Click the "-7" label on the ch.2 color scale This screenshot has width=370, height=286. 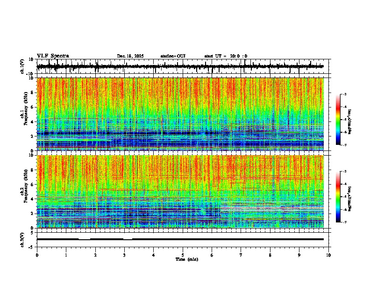point(345,222)
